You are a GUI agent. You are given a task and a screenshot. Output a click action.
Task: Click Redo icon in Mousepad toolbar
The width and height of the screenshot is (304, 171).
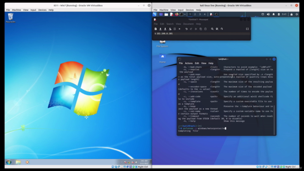coord(191,29)
